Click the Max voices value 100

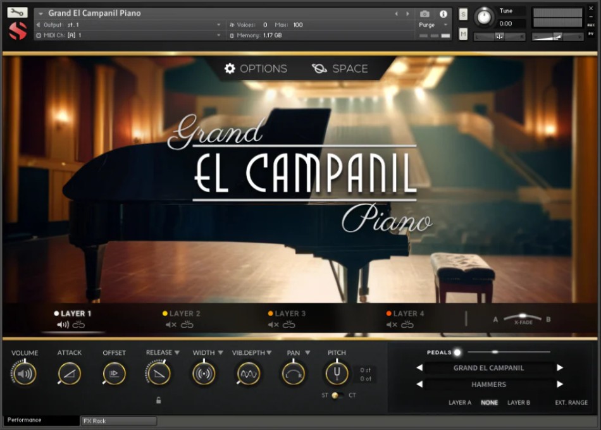(298, 25)
